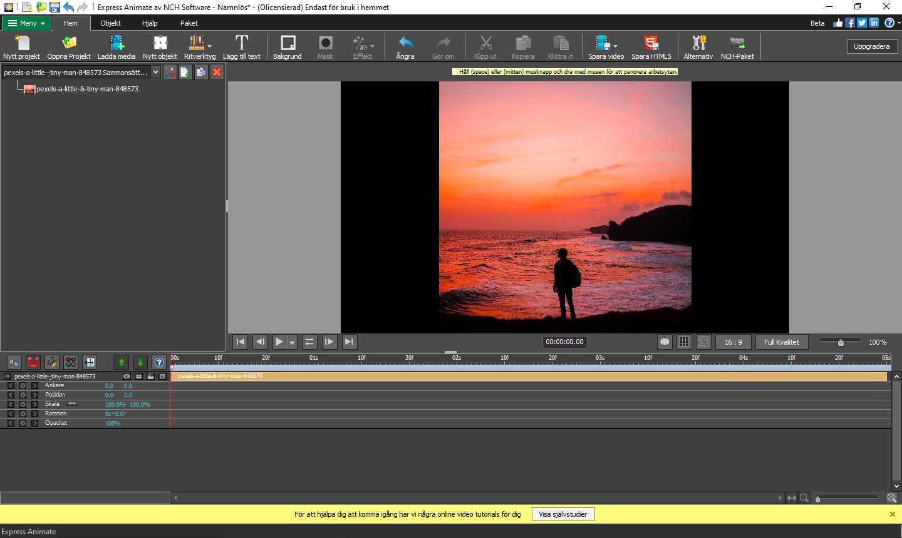The width and height of the screenshot is (902, 538).
Task: Click the 00:00:00.00 timecode field
Action: pos(564,342)
